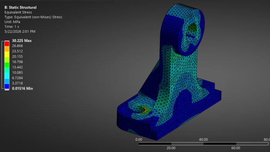270x152 pixels.
Task: Click the cyan legend color band
Action: click(x=7, y=76)
